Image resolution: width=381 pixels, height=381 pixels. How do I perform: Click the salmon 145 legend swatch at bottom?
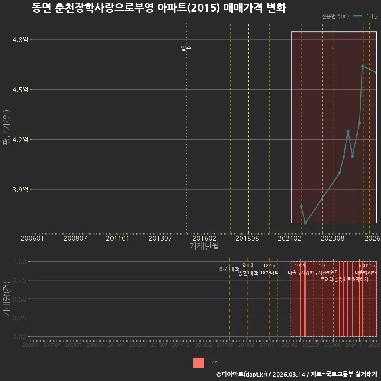coord(198,363)
